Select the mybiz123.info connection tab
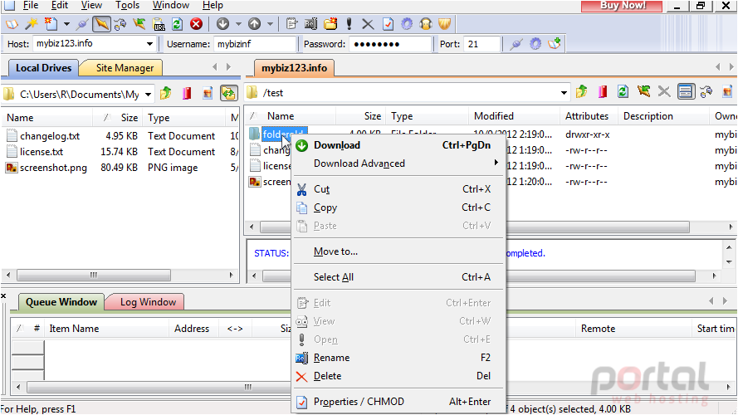The image size is (738, 415). pos(294,68)
